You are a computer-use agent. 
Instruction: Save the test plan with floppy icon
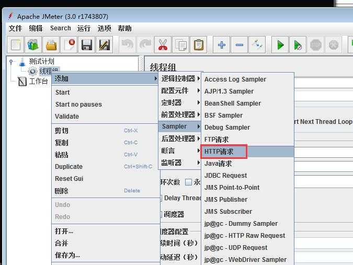[87, 44]
